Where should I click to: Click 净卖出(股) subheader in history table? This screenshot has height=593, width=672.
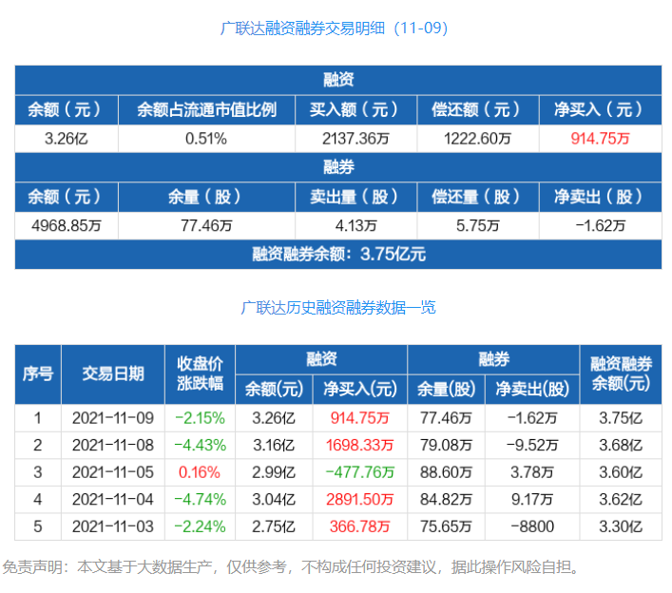point(532,390)
